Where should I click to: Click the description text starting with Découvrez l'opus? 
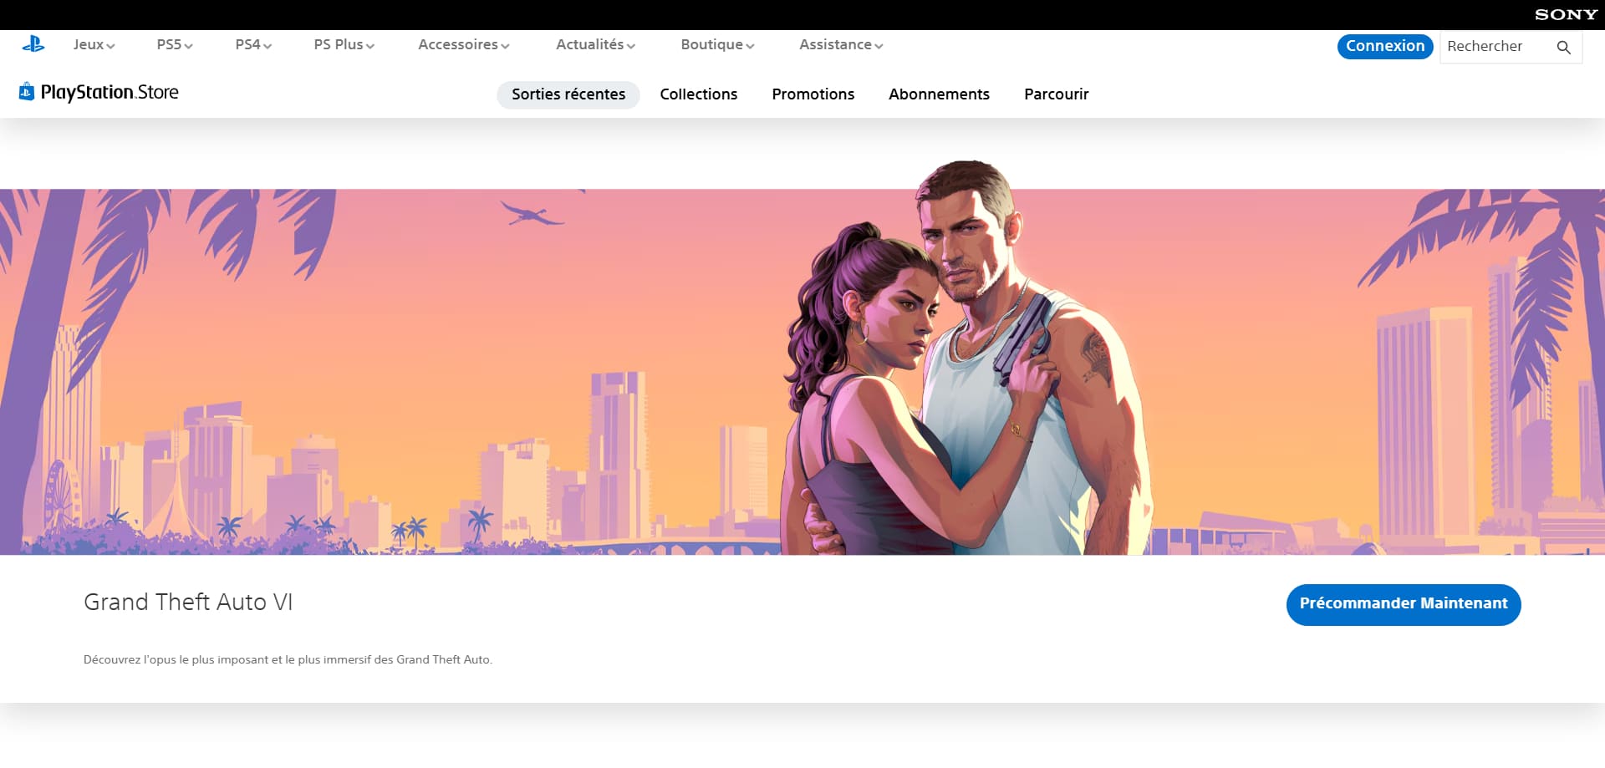click(288, 659)
